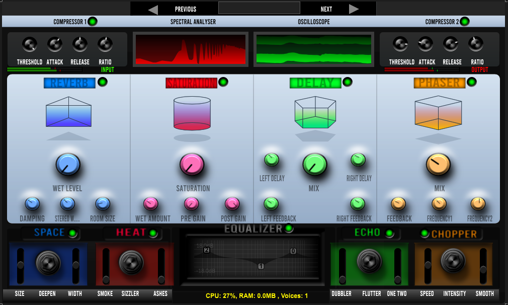
Task: Click Compressor 1 Release knob
Action: coord(79,44)
